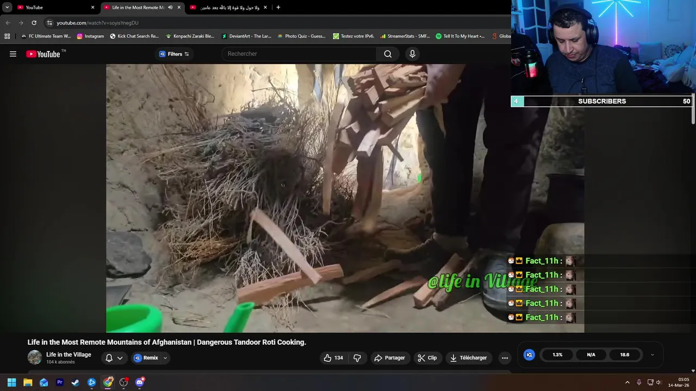The image size is (696, 391).
Task: Open Steam from the taskbar
Action: 76,382
